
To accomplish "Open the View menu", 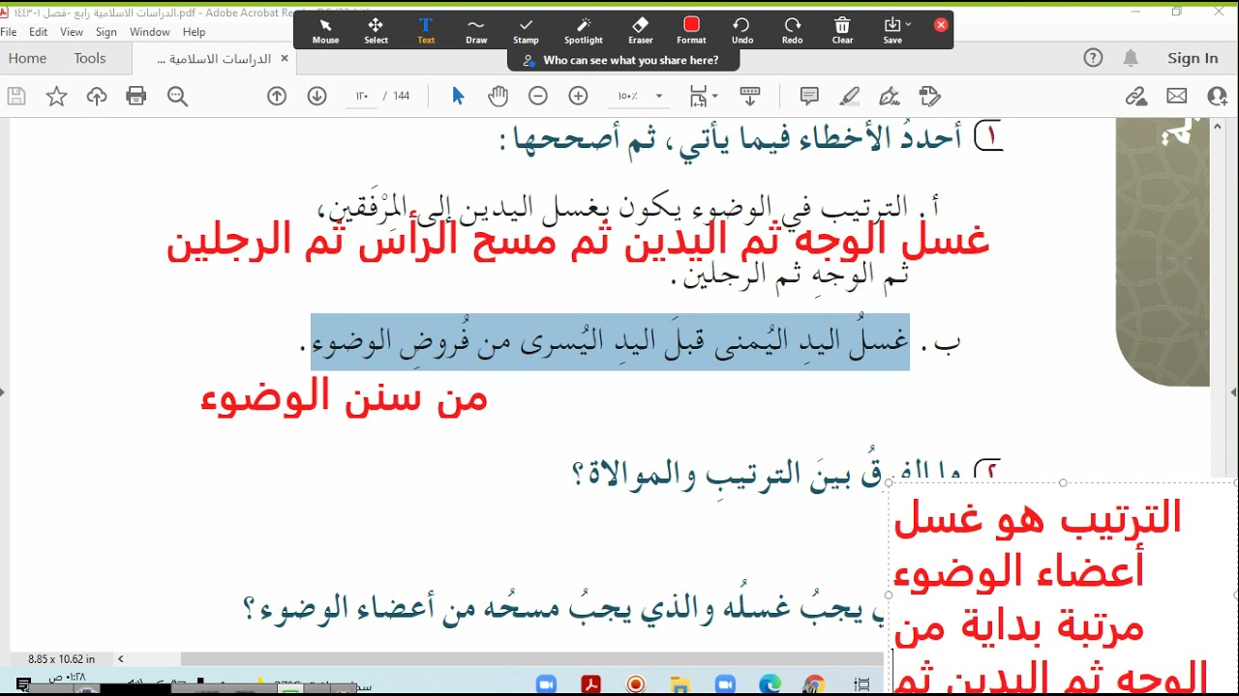I will [72, 32].
